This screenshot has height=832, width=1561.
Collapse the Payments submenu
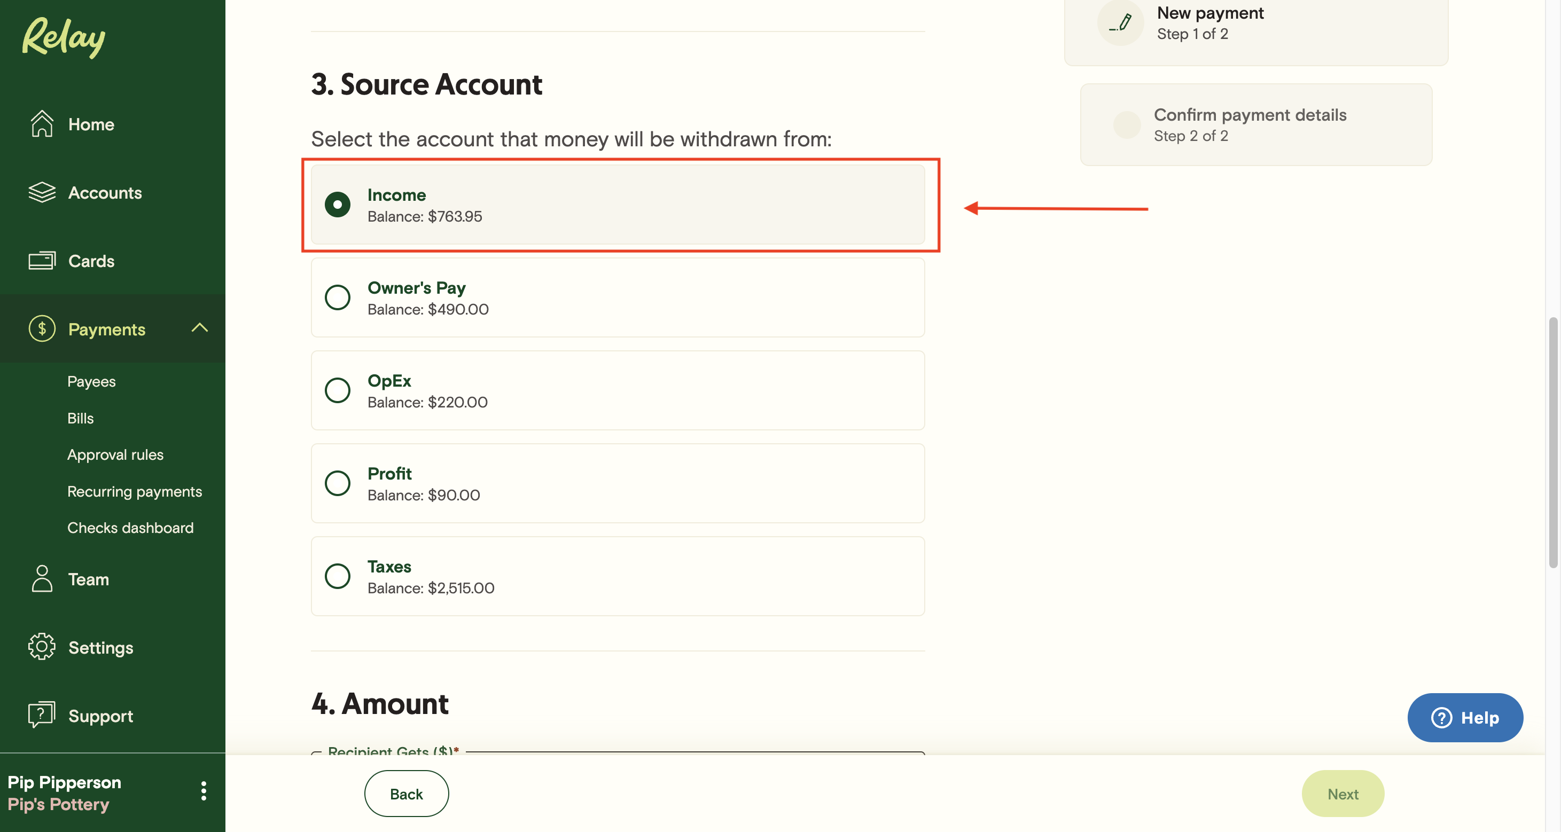click(x=199, y=329)
